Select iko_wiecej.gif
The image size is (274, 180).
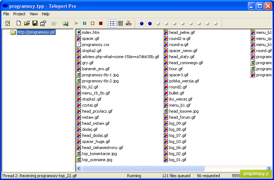coord(181,99)
